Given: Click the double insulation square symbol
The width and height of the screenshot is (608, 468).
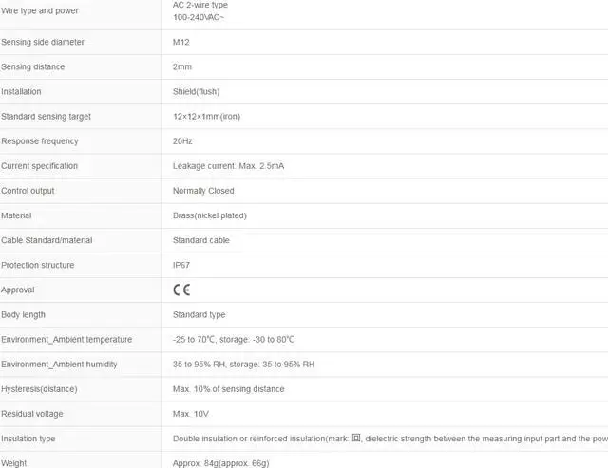Looking at the screenshot, I should point(356,439).
